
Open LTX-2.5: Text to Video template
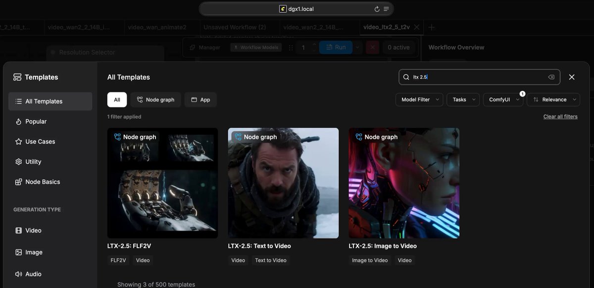[x=283, y=183]
